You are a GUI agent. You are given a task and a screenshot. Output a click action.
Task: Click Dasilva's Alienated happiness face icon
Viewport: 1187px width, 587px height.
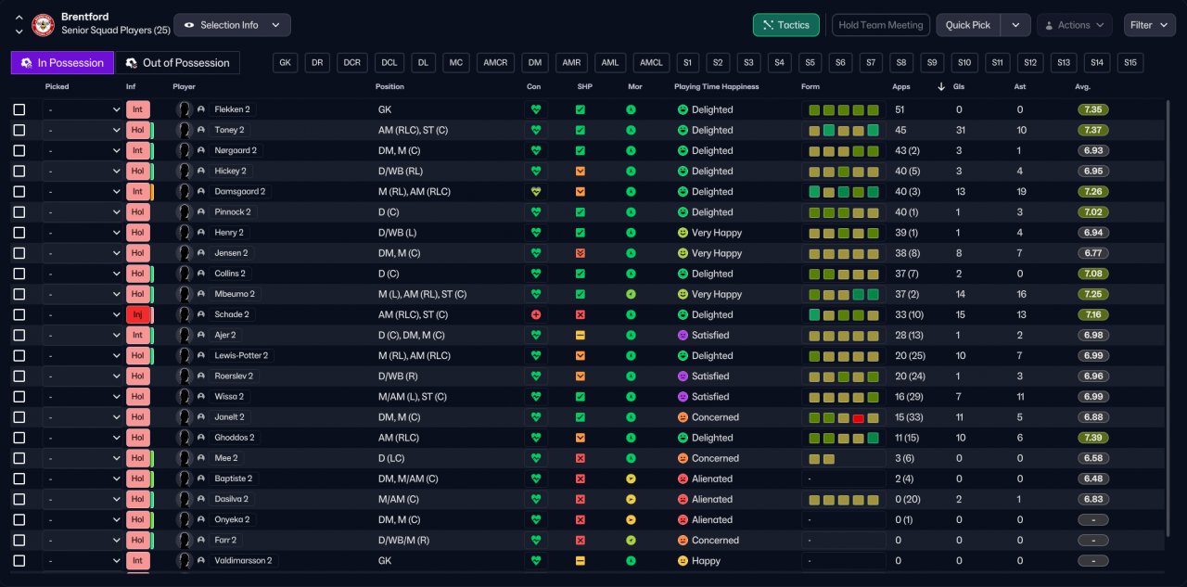point(683,499)
